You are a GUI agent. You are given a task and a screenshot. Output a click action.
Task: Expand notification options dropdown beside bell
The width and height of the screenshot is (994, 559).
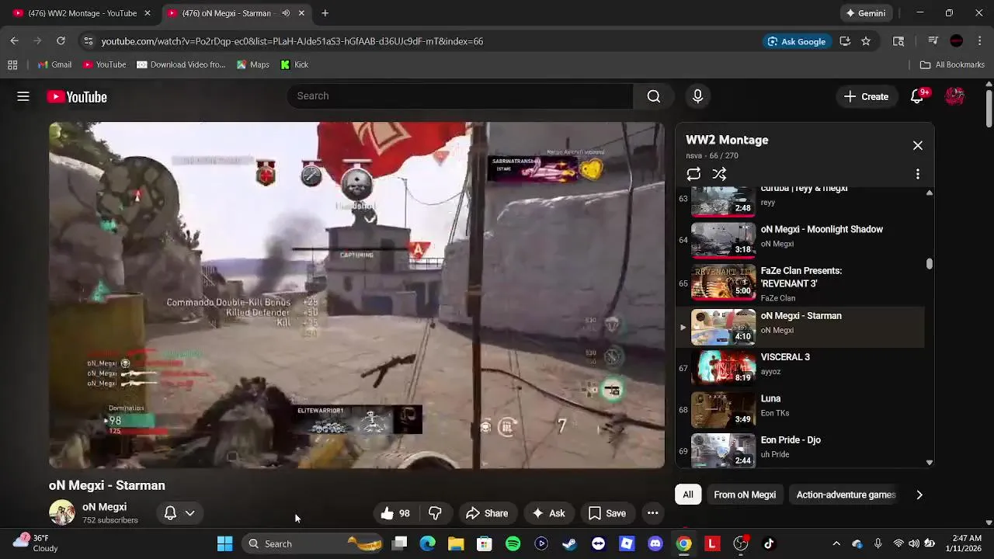coord(189,513)
